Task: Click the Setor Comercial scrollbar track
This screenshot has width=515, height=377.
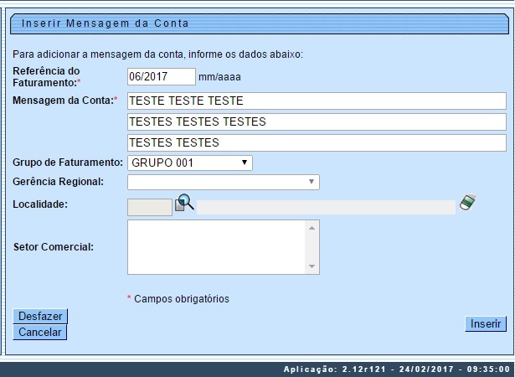Action: point(313,246)
